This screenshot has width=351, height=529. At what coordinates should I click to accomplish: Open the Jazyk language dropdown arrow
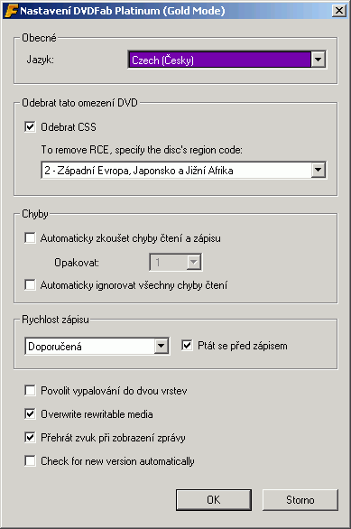[318, 60]
